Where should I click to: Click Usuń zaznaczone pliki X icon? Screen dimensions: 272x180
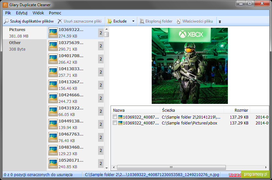pos(60,21)
